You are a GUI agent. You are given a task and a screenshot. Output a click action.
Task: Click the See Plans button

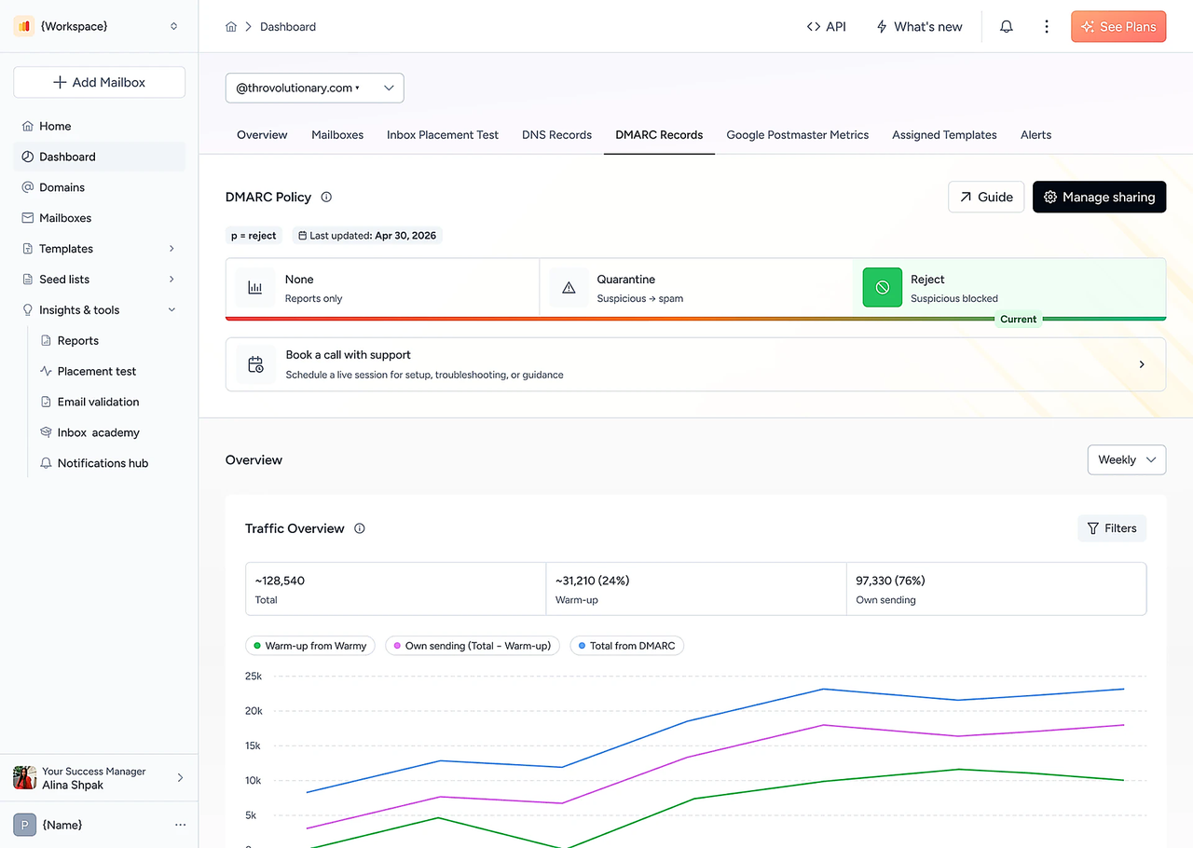pos(1118,27)
